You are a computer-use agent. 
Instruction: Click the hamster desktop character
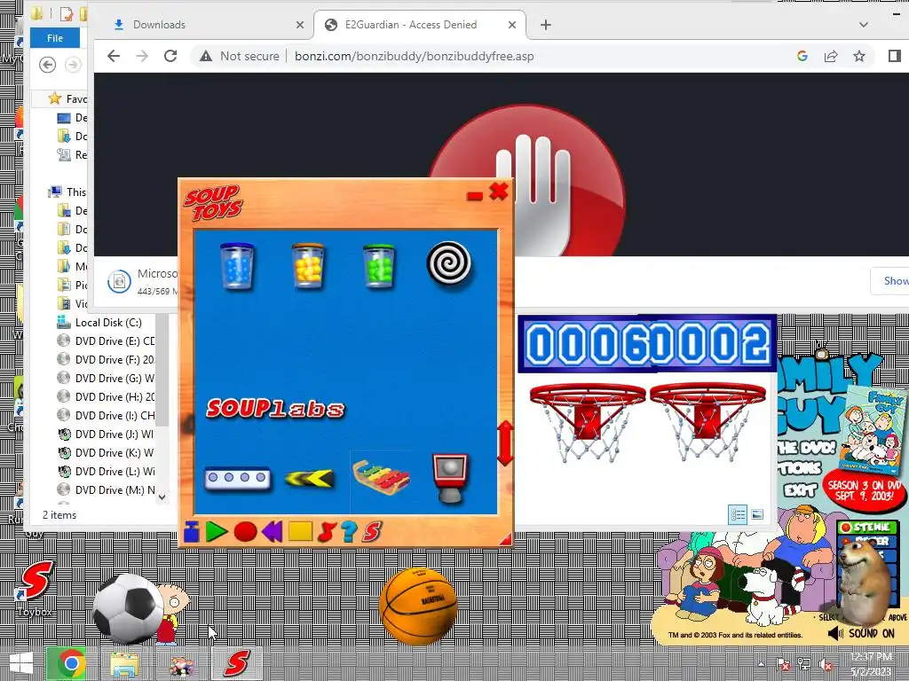(864, 582)
